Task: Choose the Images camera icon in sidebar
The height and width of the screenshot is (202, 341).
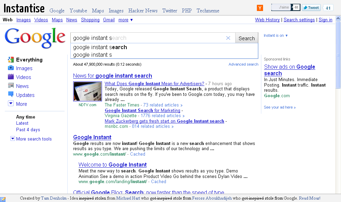Action: pyautogui.click(x=11, y=68)
